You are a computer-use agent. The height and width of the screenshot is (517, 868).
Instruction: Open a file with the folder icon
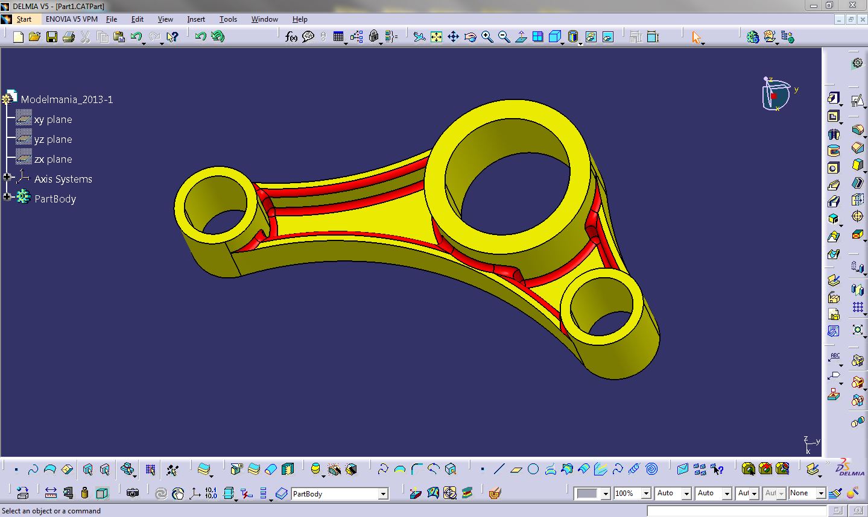tap(34, 37)
